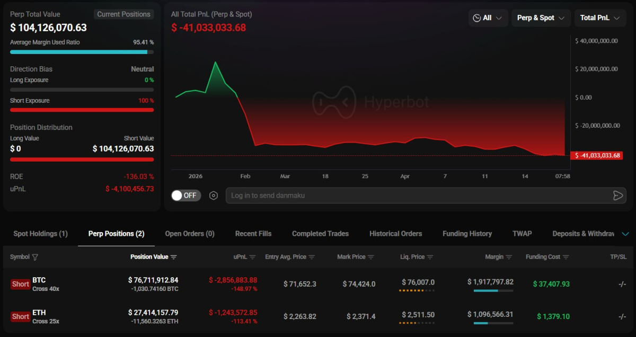636x337 pixels.
Task: Click the Current Positions button
Action: 123,14
